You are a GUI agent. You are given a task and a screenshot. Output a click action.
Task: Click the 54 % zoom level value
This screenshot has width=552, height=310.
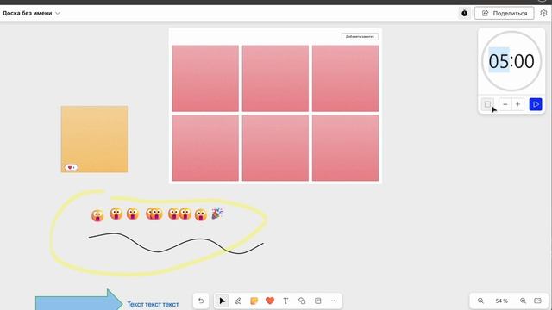[x=502, y=301]
